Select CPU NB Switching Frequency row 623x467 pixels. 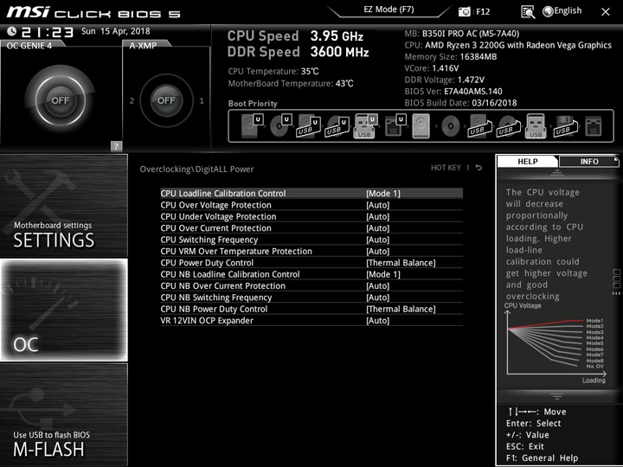click(311, 297)
